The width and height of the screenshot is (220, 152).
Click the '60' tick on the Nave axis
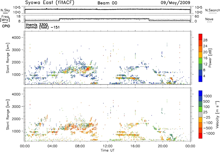pyautogui.click(x=197, y=16)
